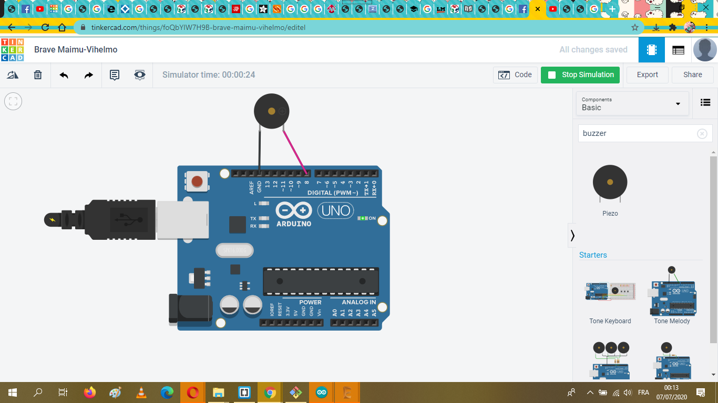This screenshot has width=718, height=403.
Task: Click the All changes saved status
Action: click(593, 50)
